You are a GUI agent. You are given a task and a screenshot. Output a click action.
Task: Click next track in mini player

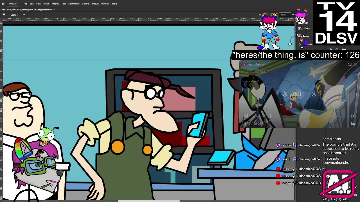click(x=353, y=116)
